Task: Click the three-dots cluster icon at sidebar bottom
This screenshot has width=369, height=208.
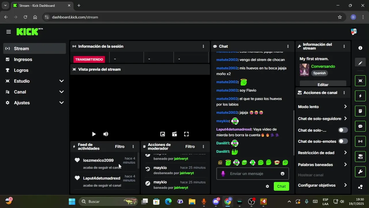Action: [360, 187]
